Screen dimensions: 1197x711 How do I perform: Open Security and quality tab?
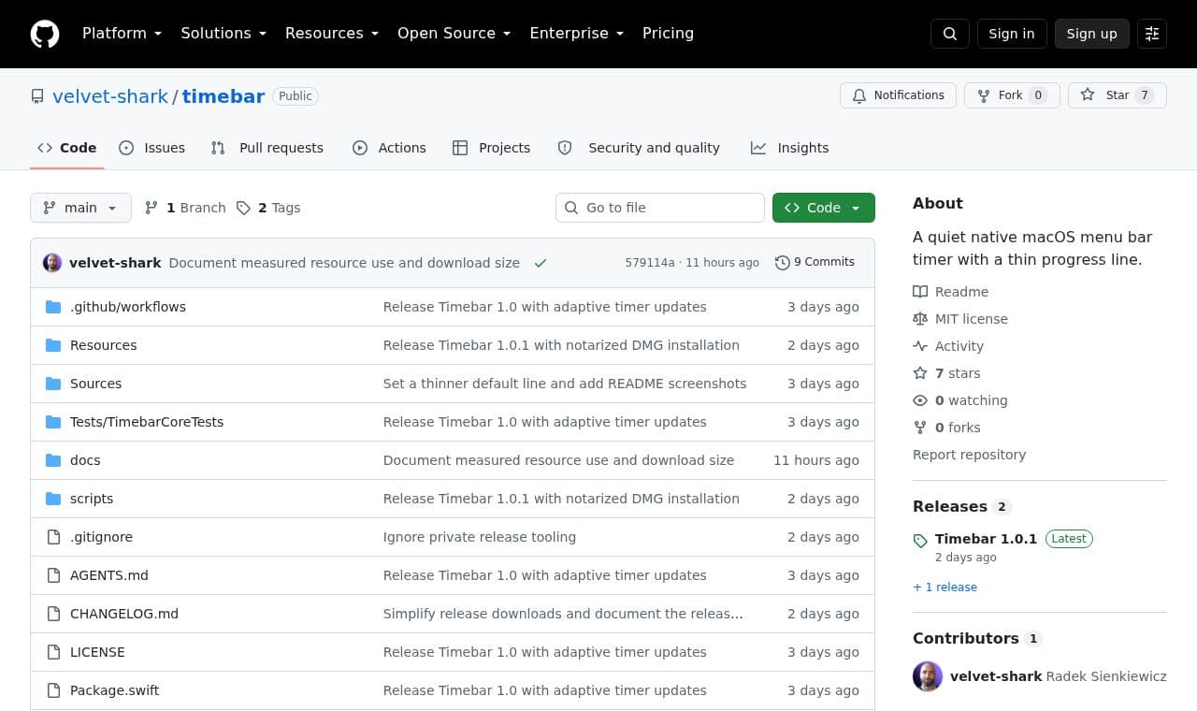(x=639, y=148)
